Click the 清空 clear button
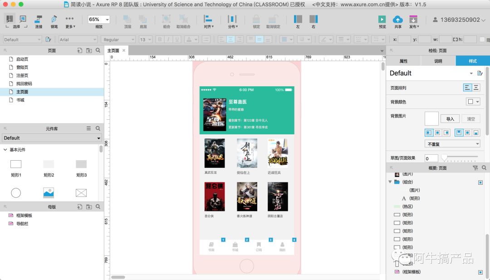The height and width of the screenshot is (280, 490). pos(471,119)
